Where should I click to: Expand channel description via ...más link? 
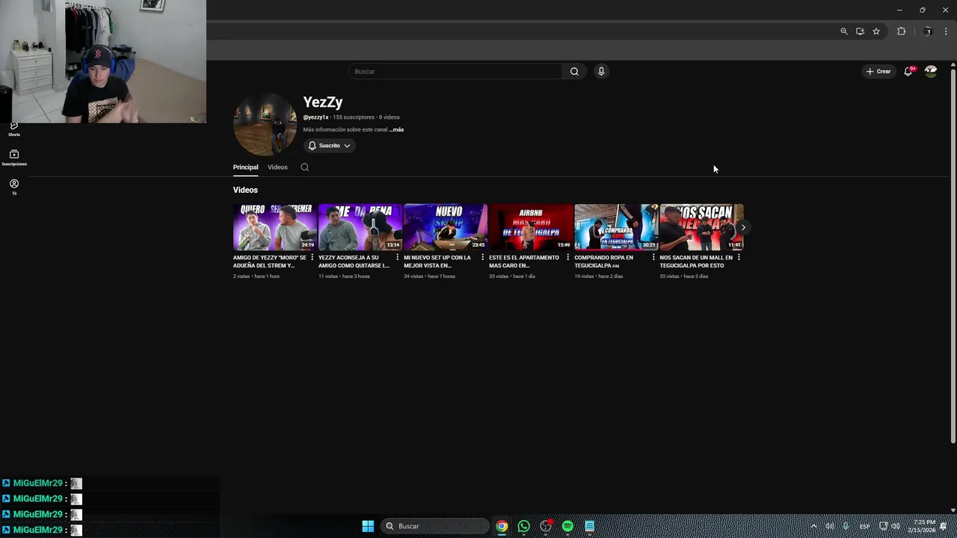396,130
